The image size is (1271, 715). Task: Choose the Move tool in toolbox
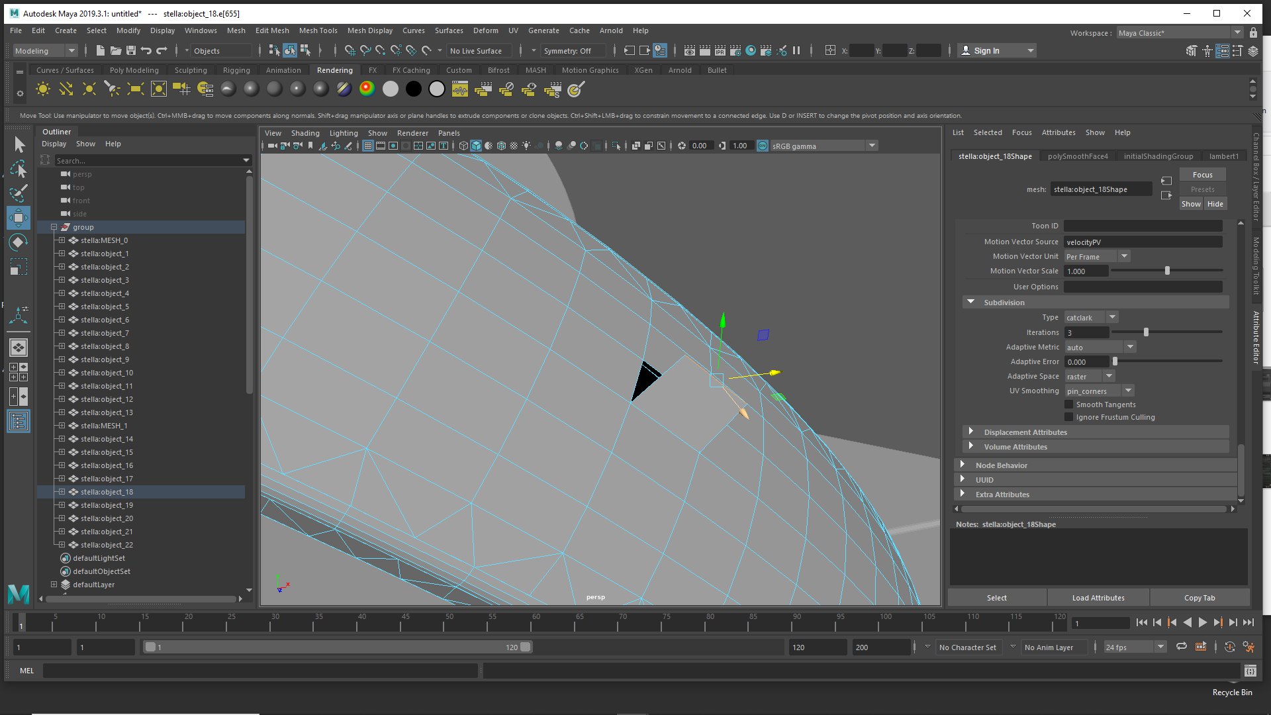19,218
